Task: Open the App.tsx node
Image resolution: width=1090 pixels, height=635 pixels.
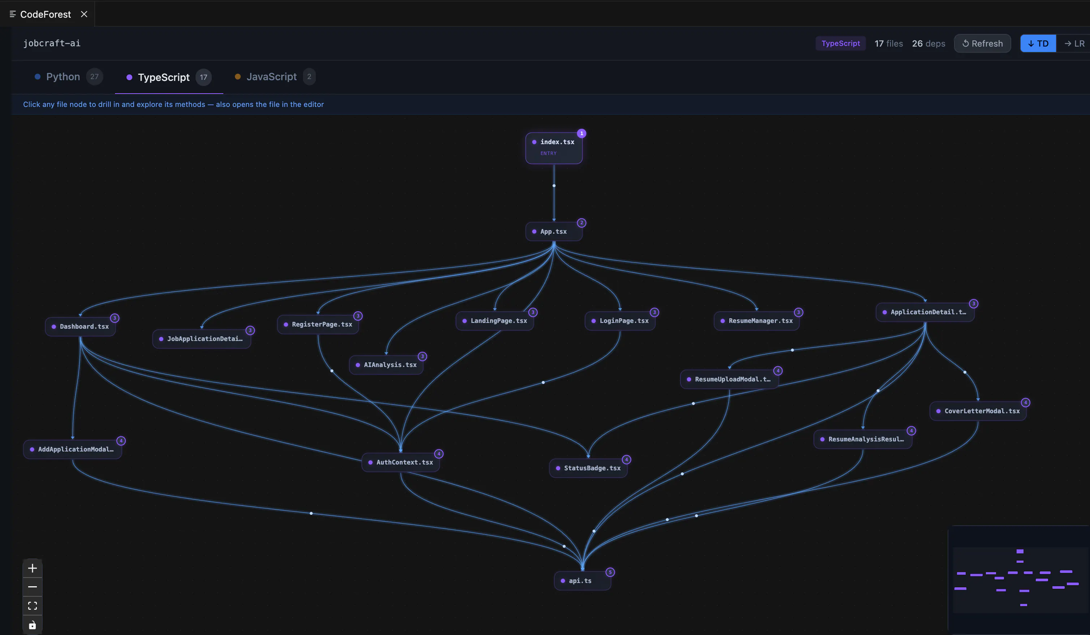Action: point(554,232)
